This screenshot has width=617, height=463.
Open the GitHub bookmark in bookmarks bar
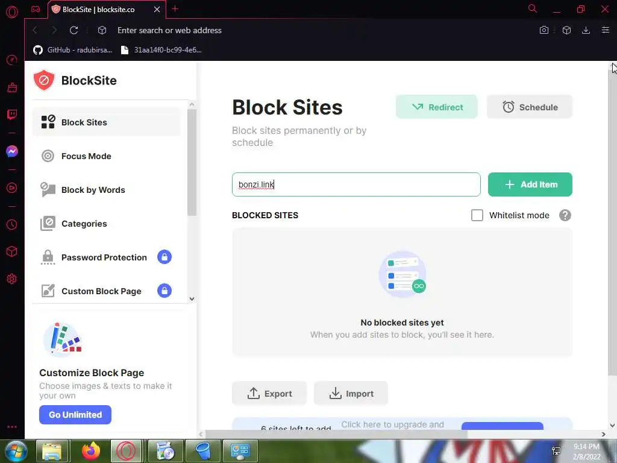pyautogui.click(x=73, y=50)
